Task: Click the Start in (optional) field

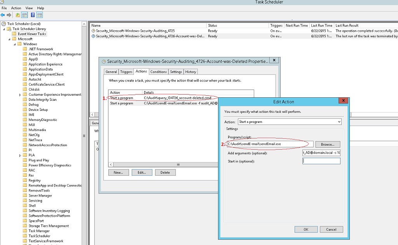Action: tap(321, 161)
